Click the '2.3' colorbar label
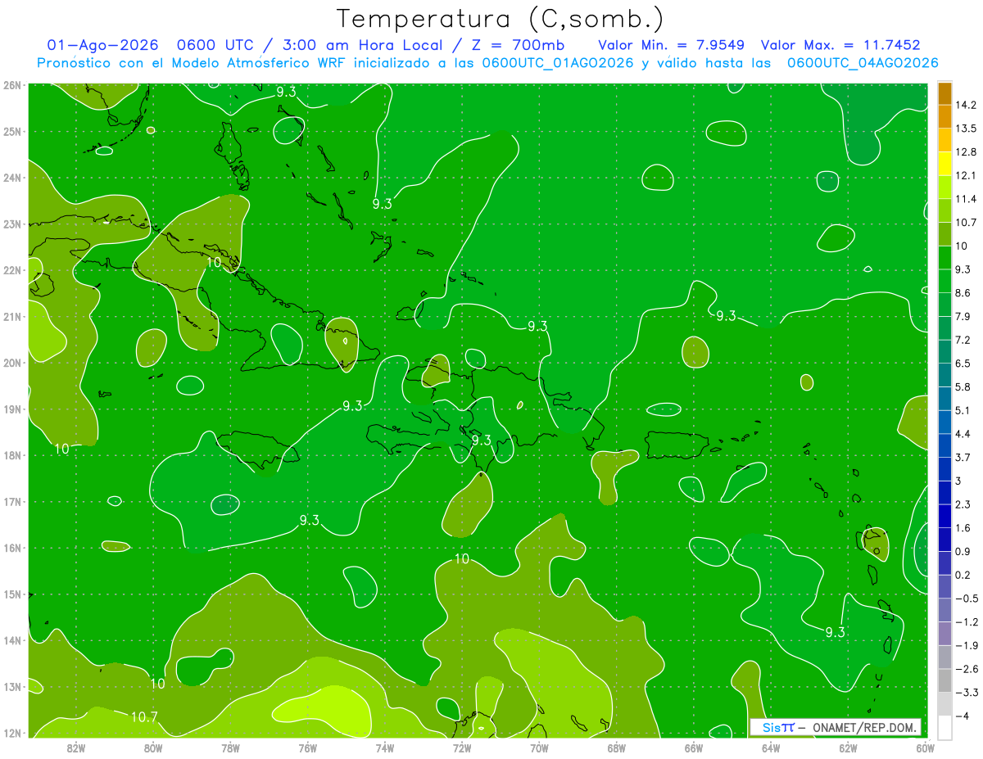This screenshot has height=759, width=983. pos(963,504)
